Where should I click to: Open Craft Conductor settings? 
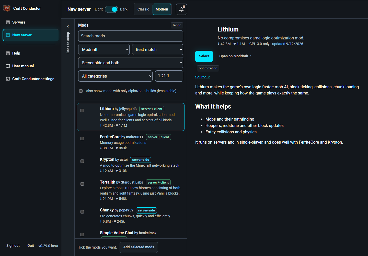(x=31, y=79)
